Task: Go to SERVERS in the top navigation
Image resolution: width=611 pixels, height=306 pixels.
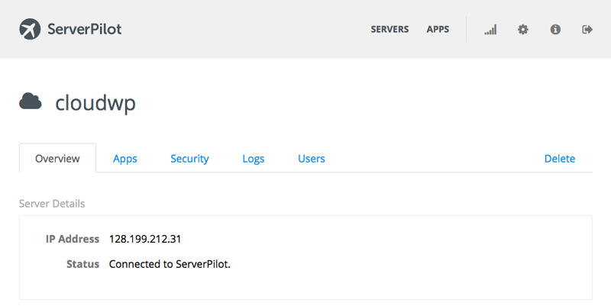Action: [x=390, y=30]
